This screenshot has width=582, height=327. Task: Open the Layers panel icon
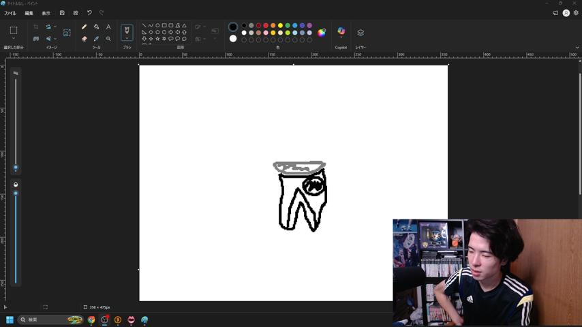361,33
